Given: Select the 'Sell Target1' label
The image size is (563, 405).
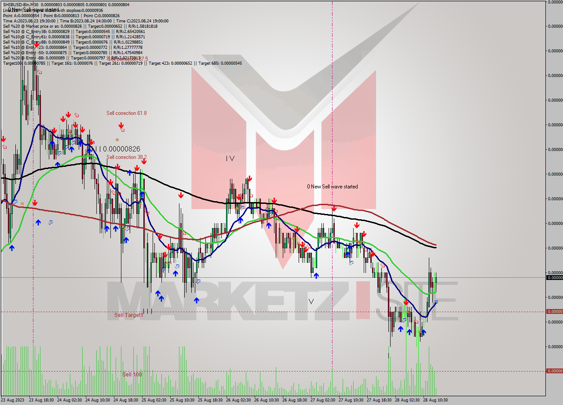Looking at the screenshot, I should coord(129,315).
